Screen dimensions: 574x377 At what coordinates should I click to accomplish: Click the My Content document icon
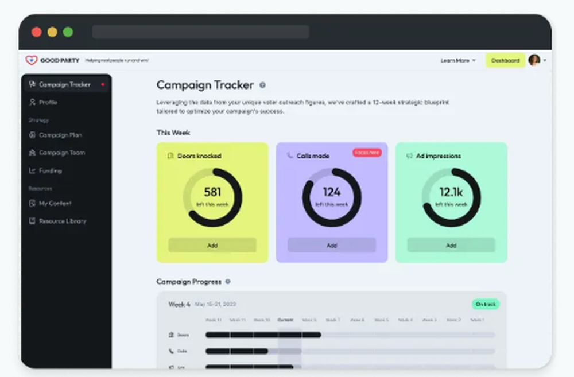pyautogui.click(x=32, y=203)
